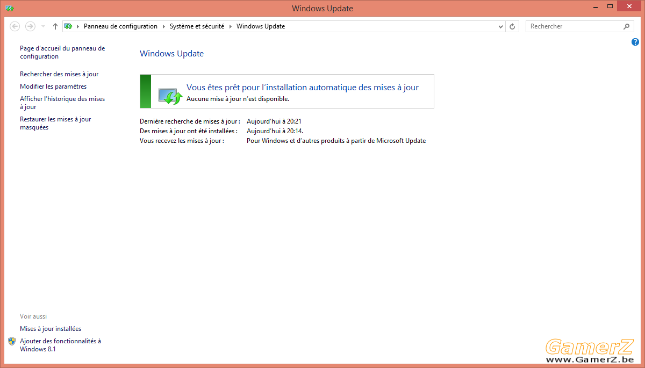Maximize the Windows Update window
The width and height of the screenshot is (645, 368).
[610, 6]
